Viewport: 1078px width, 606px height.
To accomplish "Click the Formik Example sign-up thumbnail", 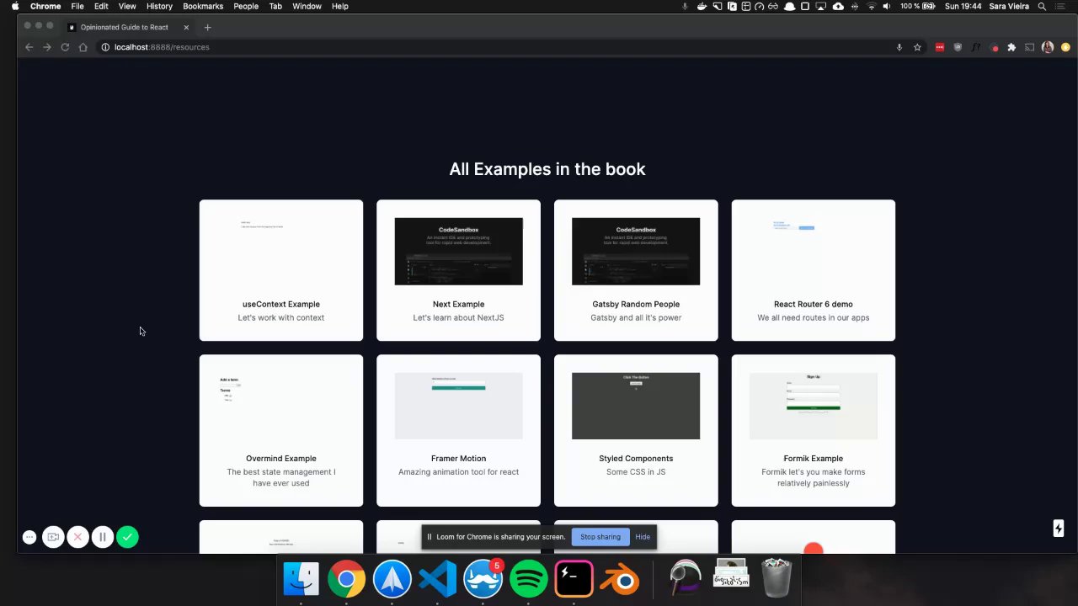I will tap(814, 406).
